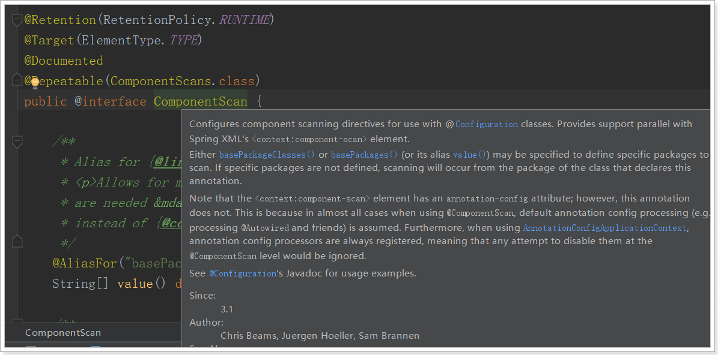Click RetentionPolicy in the @Retention annotation
The height and width of the screenshot is (355, 718).
click(x=157, y=20)
